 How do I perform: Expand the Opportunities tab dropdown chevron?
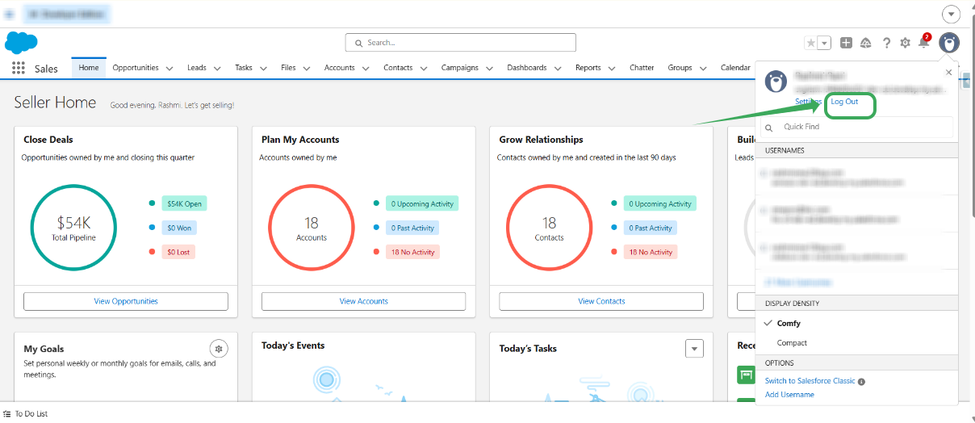169,69
